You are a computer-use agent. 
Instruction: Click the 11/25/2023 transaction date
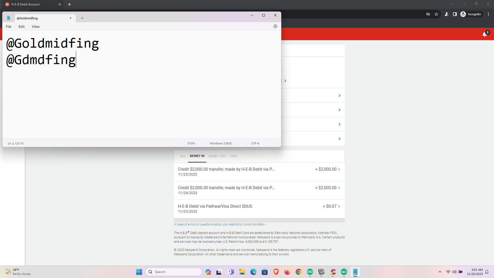[x=188, y=174]
